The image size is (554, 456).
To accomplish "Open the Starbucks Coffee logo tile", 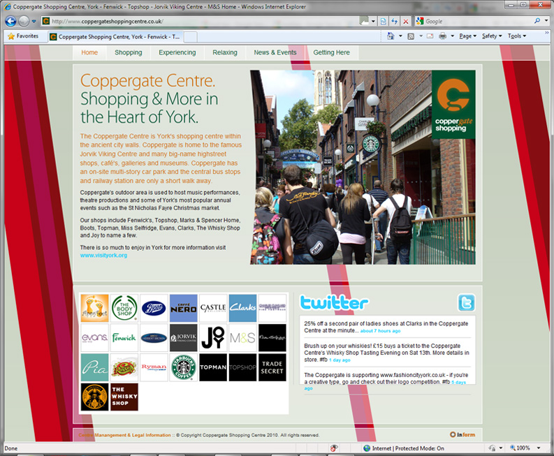I will click(x=183, y=367).
